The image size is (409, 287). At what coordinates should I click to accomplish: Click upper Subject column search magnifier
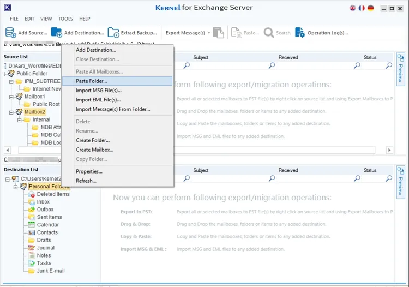[272, 65]
